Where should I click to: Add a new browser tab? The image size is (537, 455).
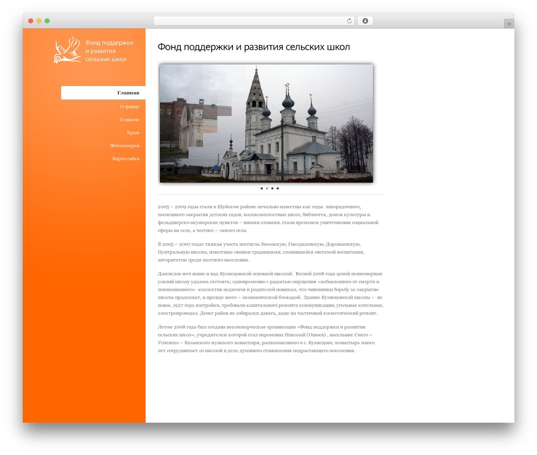coord(509,24)
